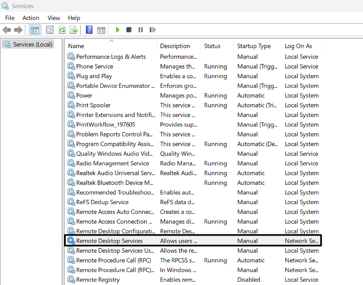
Task: Click the Export List toolbar icon
Action: coord(74,30)
